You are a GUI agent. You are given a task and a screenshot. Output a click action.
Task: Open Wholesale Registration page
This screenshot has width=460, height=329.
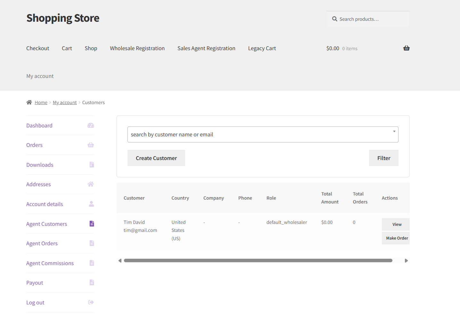(137, 48)
